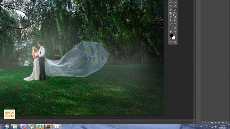
Task: Select the Quick Selection tool
Action: pyautogui.click(x=175, y=3)
